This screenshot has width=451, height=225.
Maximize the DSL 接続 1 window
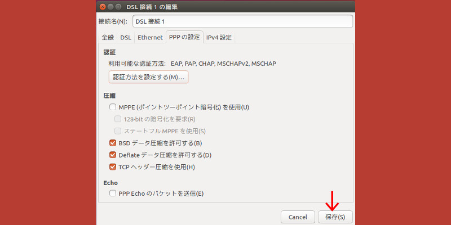(x=118, y=7)
